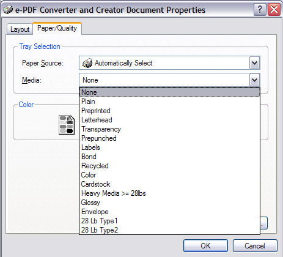Choose None from the Media list
The image size is (283, 257).
coord(169,92)
